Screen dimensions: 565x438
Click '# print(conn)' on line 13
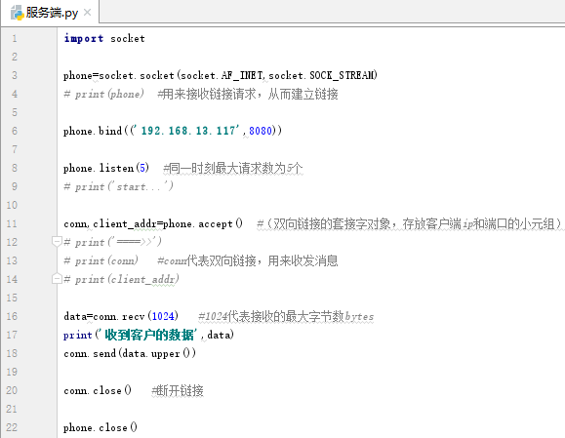(x=101, y=260)
